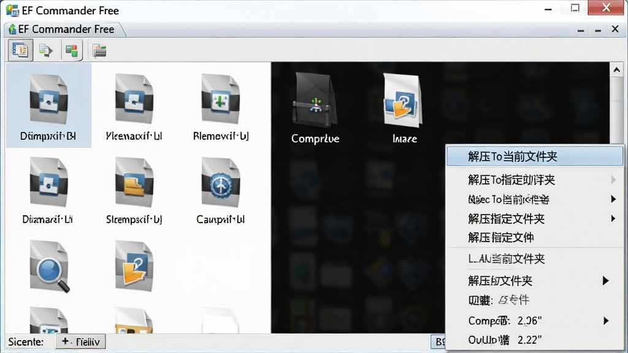Expand submenu arrow of 解压To指定 entry
Viewport: 628px width, 353px height.
(x=613, y=180)
